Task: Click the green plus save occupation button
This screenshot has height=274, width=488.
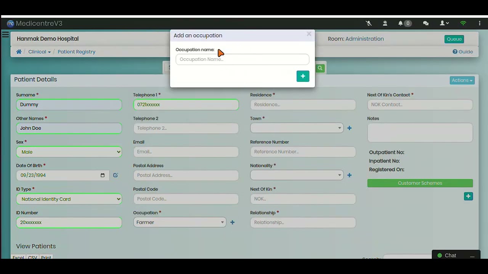Action: click(303, 76)
